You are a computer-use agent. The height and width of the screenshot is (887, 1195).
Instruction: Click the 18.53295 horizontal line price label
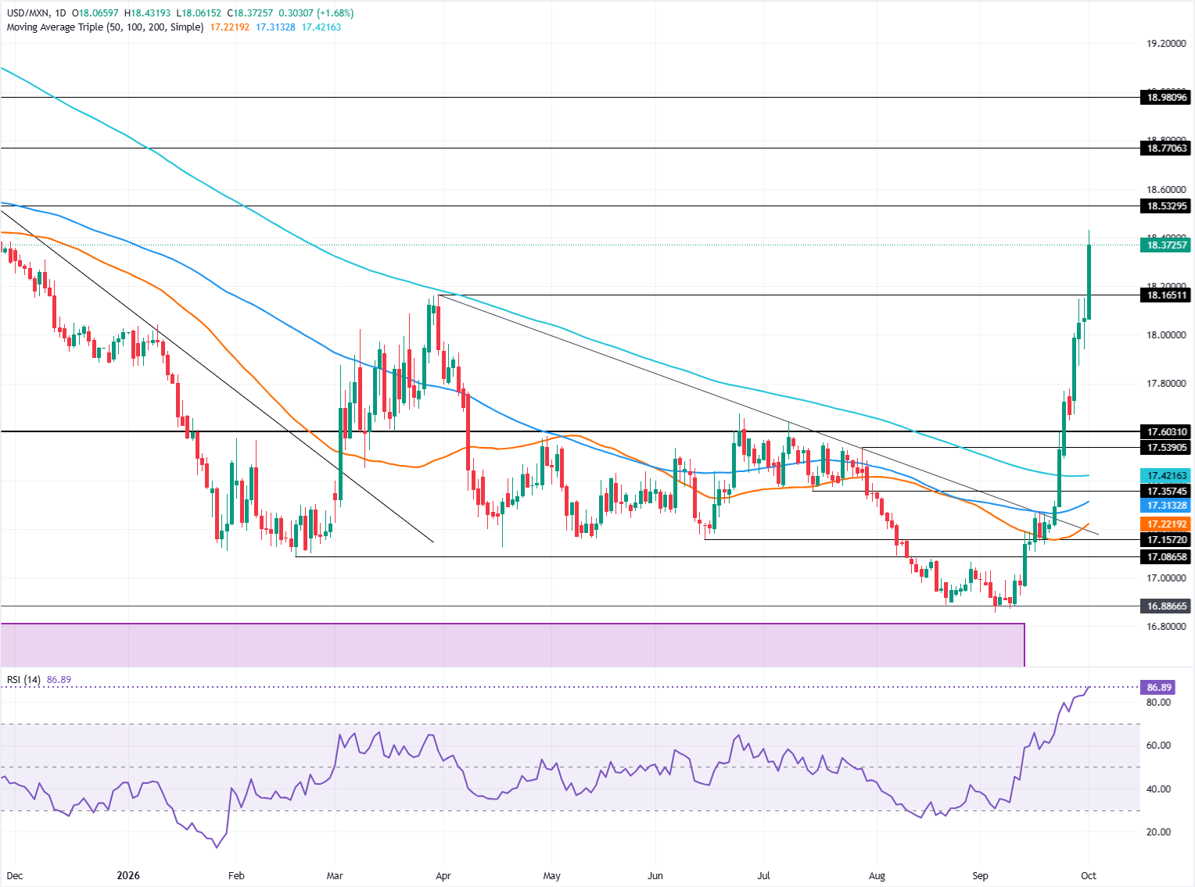pos(1166,206)
